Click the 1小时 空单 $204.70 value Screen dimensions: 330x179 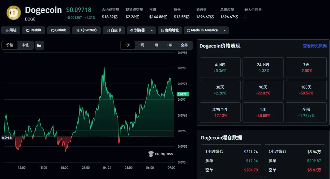pos(251,170)
